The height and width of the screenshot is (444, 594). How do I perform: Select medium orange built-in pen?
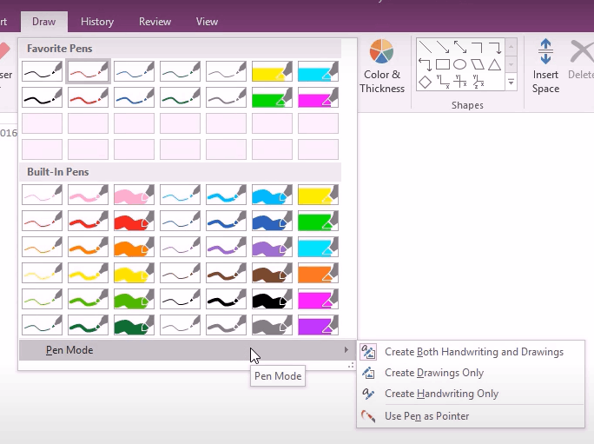tap(88, 247)
